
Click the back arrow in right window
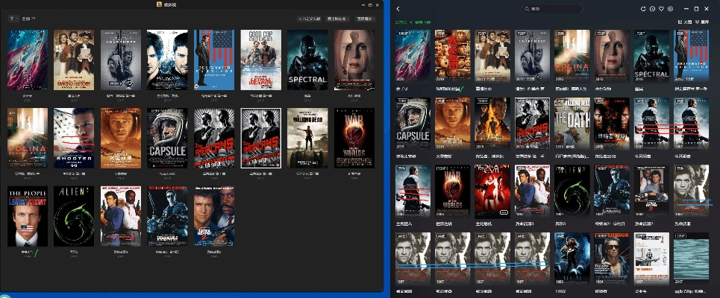(398, 9)
